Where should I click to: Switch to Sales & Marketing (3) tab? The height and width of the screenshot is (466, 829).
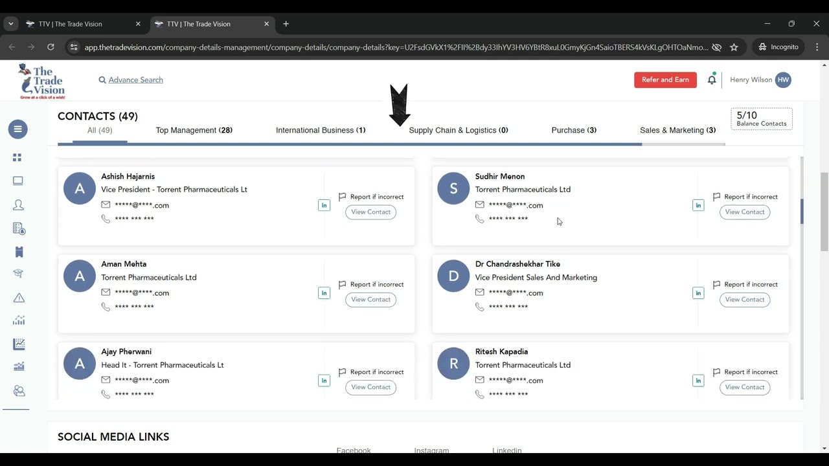[x=677, y=130]
